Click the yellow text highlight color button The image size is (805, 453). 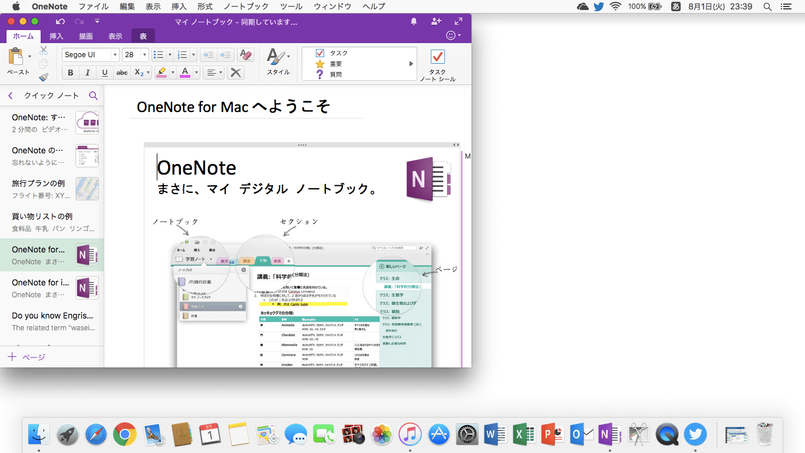click(x=161, y=73)
